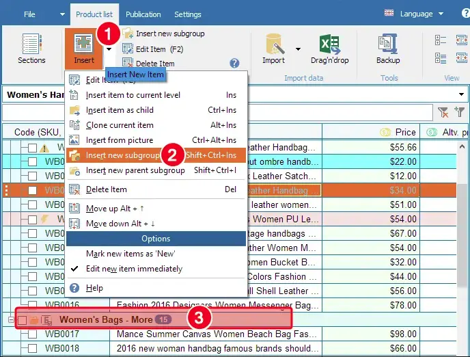The height and width of the screenshot is (357, 470).
Task: Click Insert new subgroup ribbon icon
Action: click(x=128, y=34)
